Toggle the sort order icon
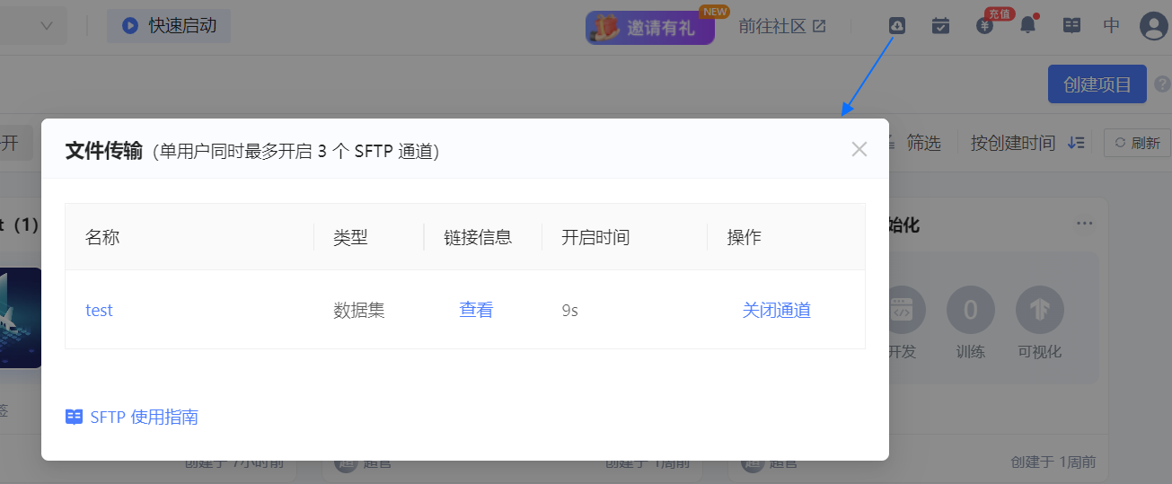 click(x=1076, y=143)
